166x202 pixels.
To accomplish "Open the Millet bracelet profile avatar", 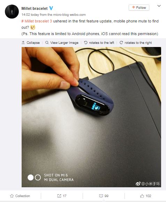I will [x=12, y=12].
